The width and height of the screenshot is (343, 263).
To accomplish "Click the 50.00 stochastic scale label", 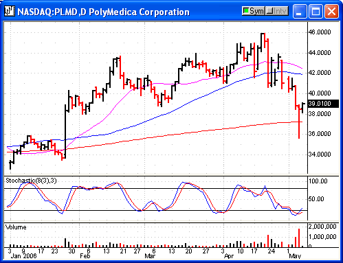I will 316,199.
